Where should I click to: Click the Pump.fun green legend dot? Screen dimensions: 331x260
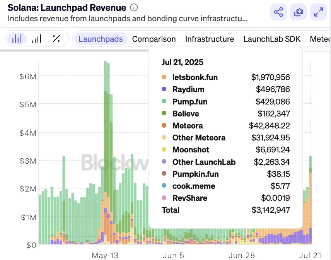[x=164, y=102]
